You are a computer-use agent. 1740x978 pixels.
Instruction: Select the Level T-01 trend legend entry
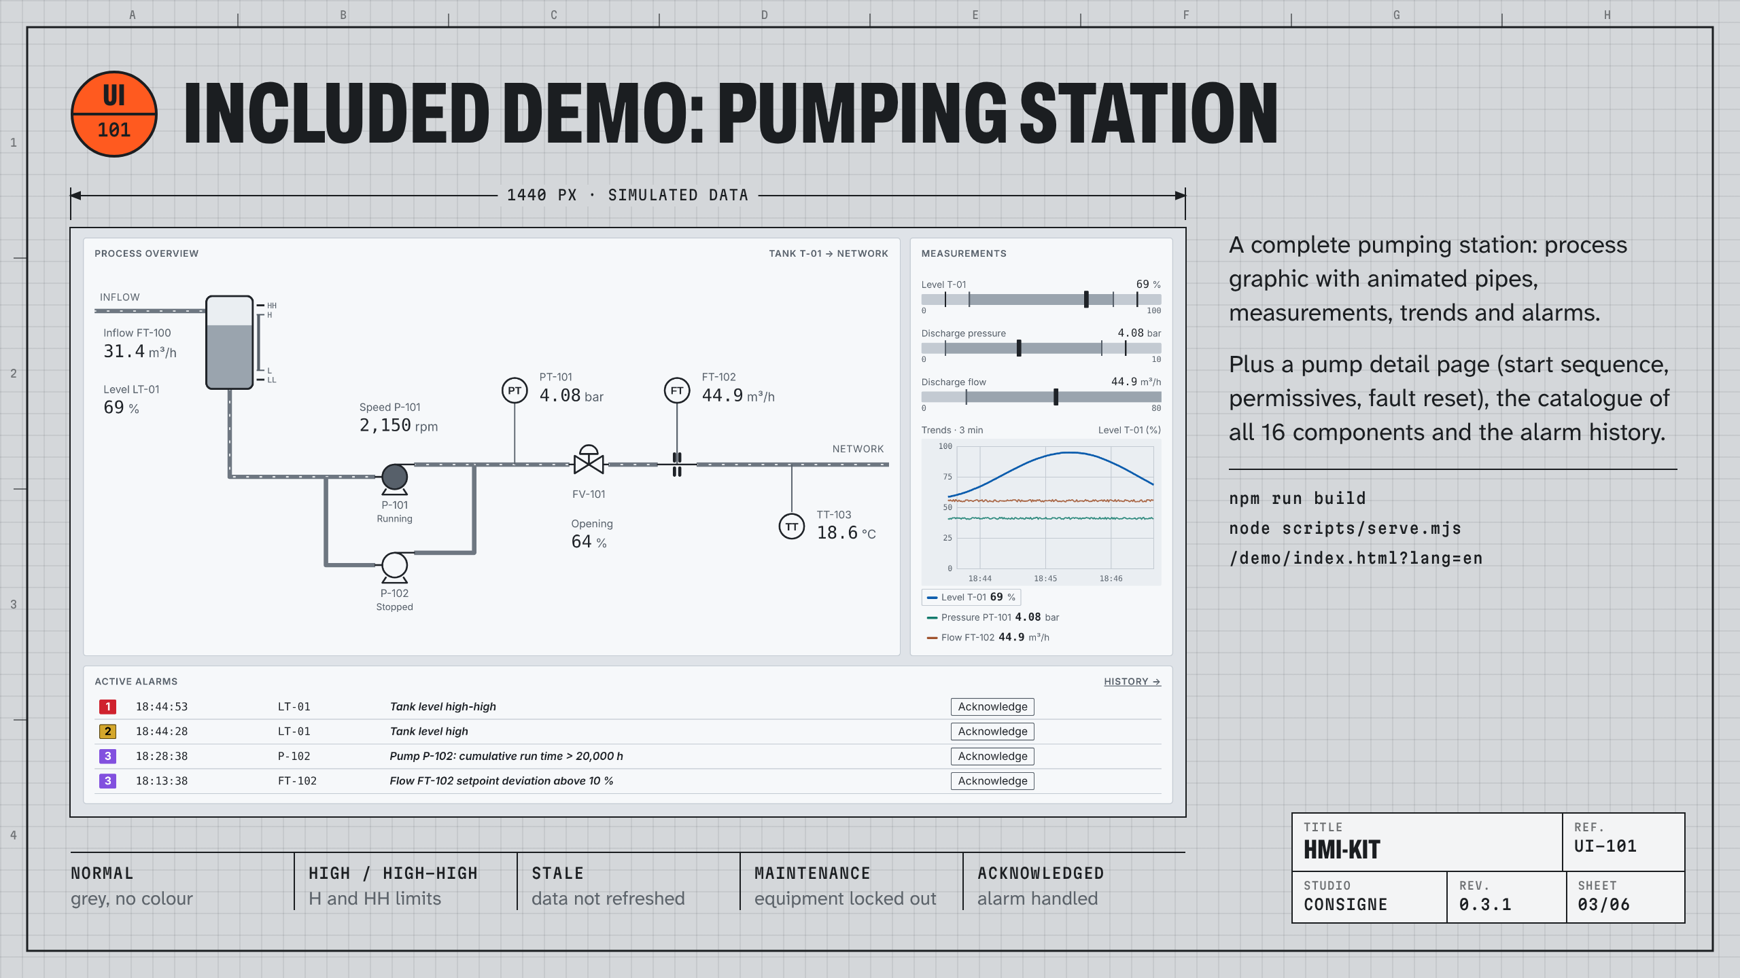tap(971, 597)
